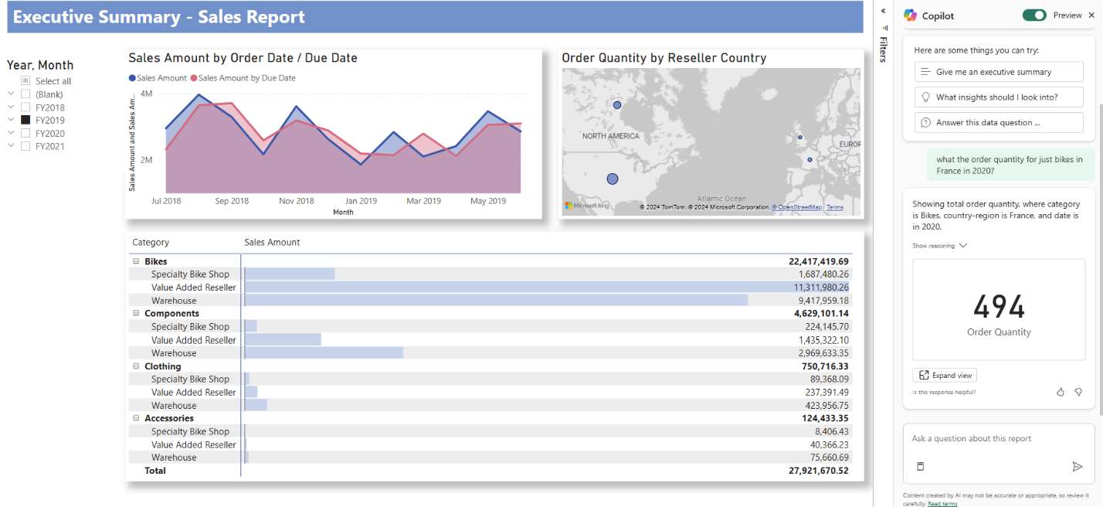Click the Sales Amount legend color dot
1103x507 pixels.
132,78
